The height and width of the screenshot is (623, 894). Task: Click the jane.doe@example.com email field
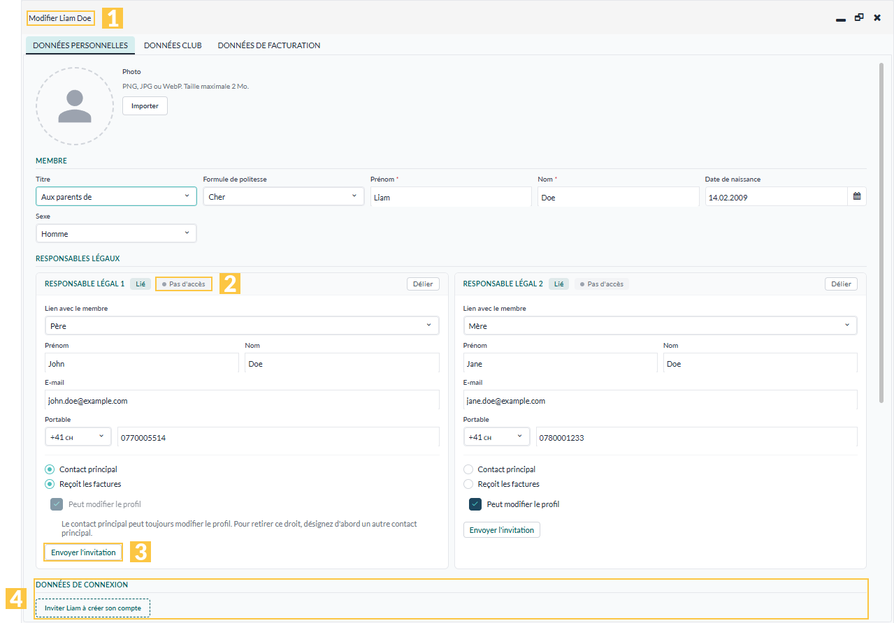point(660,401)
